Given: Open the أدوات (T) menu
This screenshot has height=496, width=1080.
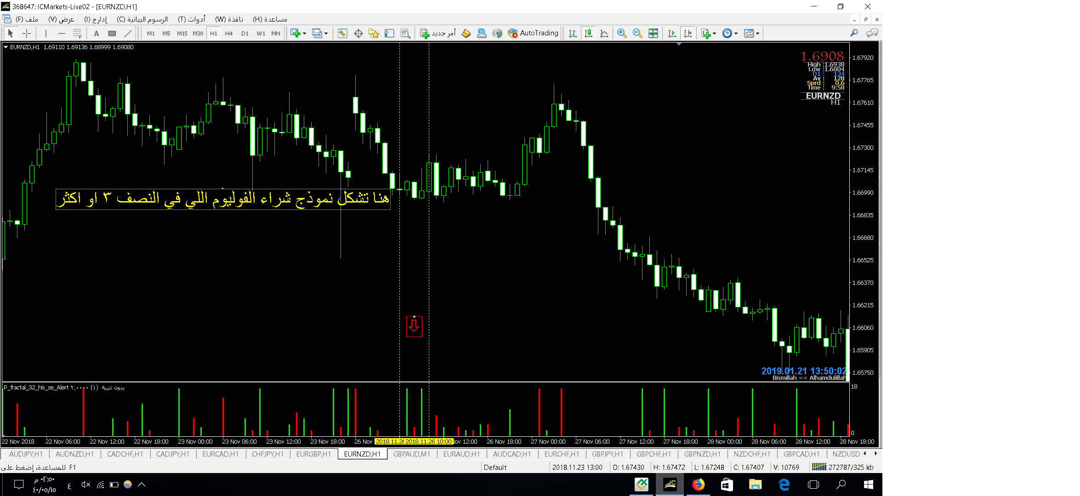Looking at the screenshot, I should [x=191, y=19].
